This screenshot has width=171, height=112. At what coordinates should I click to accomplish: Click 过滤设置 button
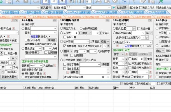(x=122, y=8)
